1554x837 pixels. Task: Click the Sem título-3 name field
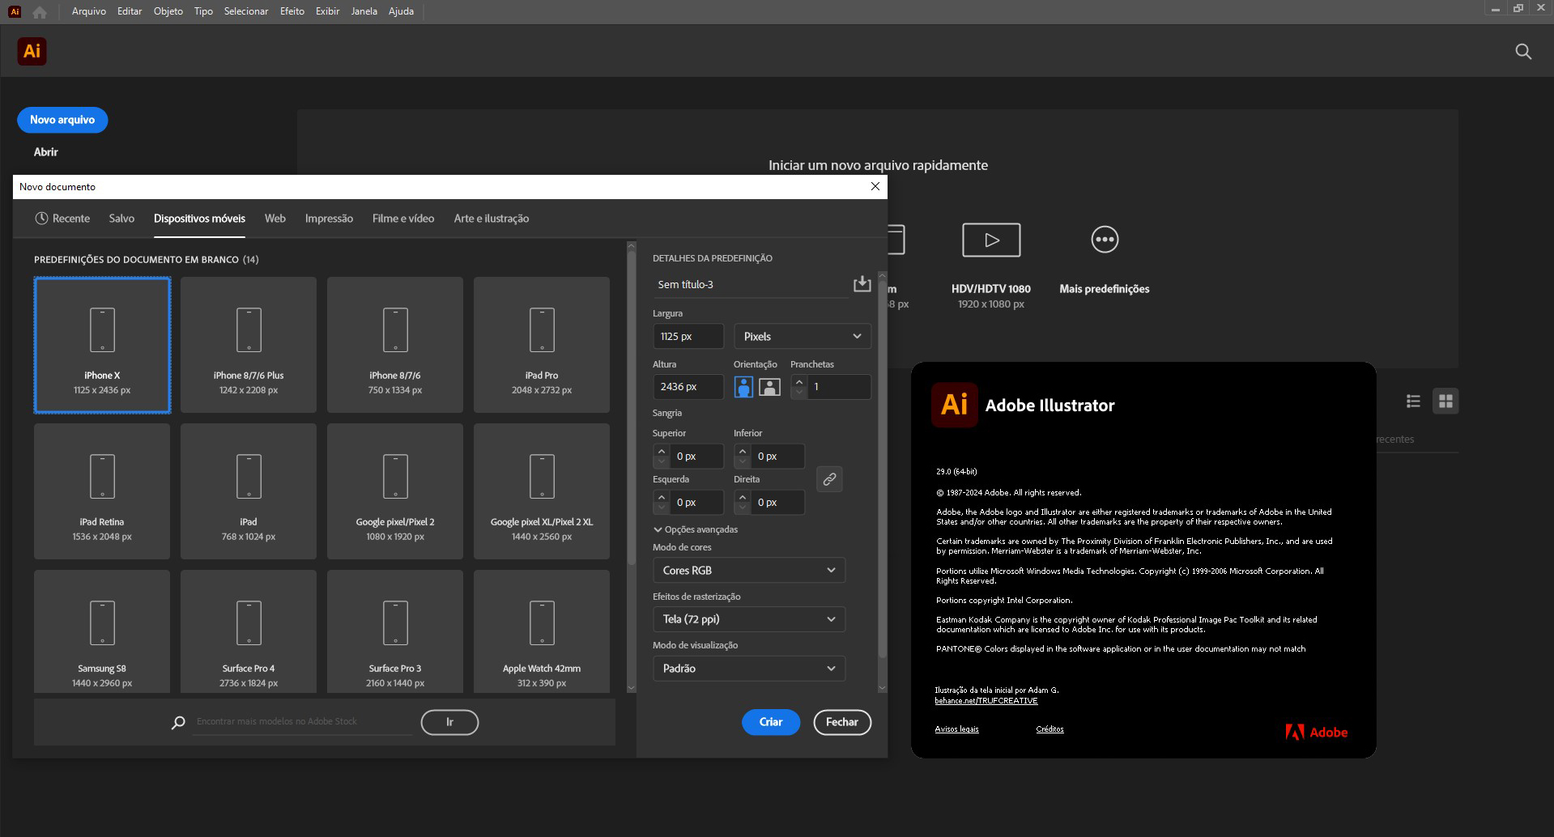click(x=751, y=285)
